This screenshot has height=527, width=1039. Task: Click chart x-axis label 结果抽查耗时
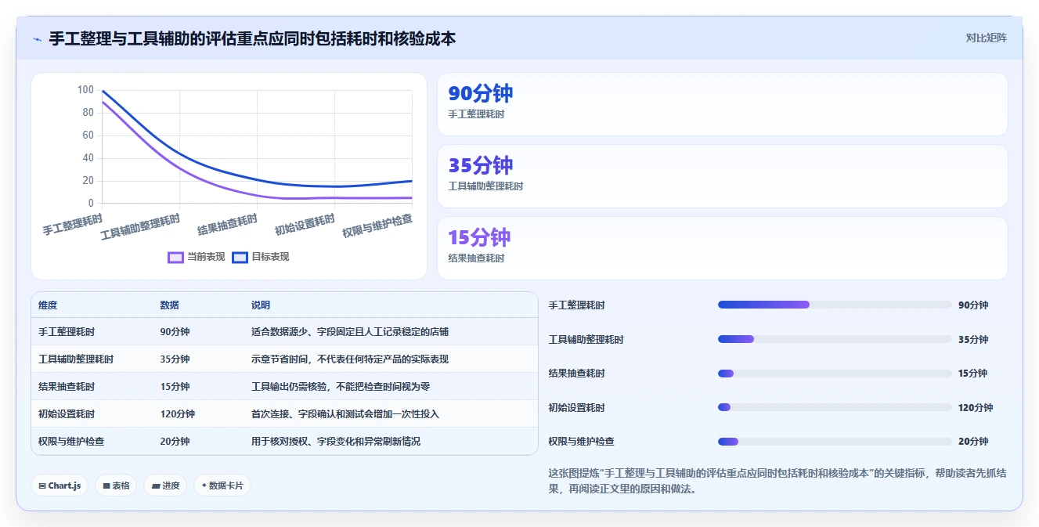point(228,225)
